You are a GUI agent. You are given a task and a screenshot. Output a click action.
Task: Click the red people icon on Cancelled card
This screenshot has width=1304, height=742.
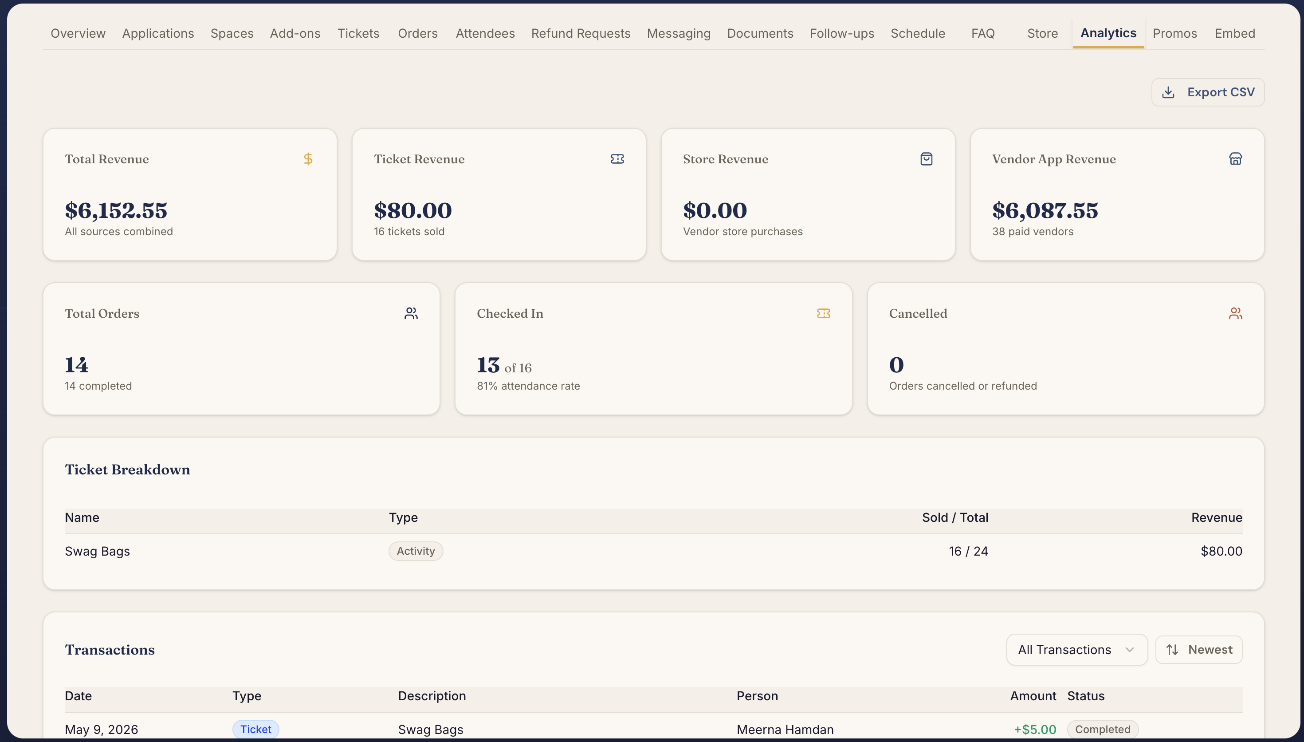point(1235,313)
